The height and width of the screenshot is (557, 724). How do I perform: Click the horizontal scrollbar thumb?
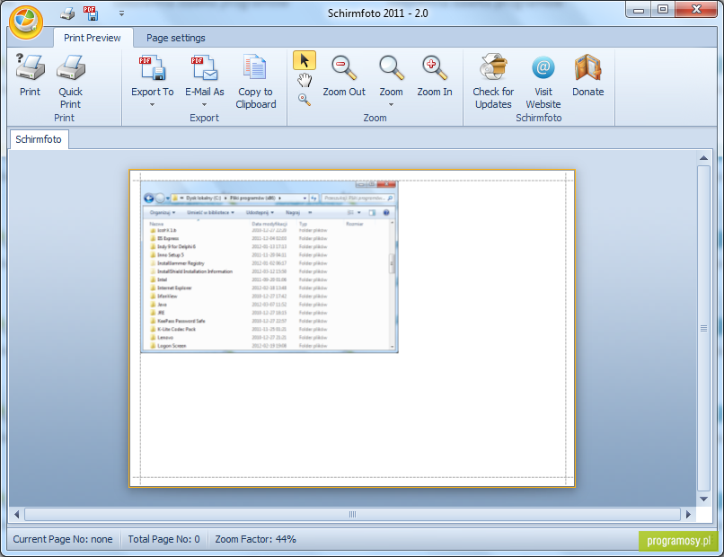352,514
